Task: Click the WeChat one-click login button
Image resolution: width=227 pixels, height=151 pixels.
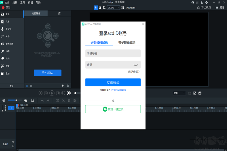Action: [113, 109]
